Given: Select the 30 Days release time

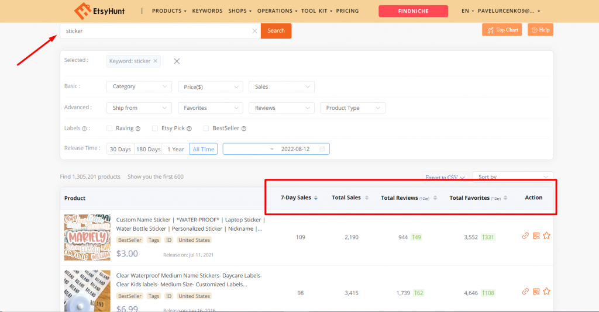Looking at the screenshot, I should (x=121, y=149).
